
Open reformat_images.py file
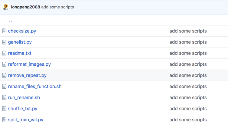pyautogui.click(x=29, y=64)
